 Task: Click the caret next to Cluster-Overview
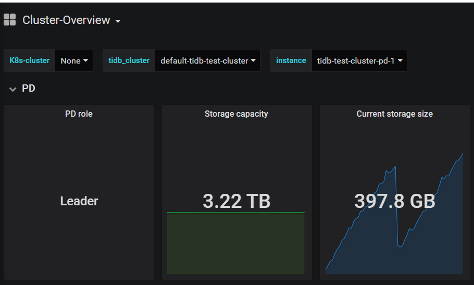click(118, 21)
